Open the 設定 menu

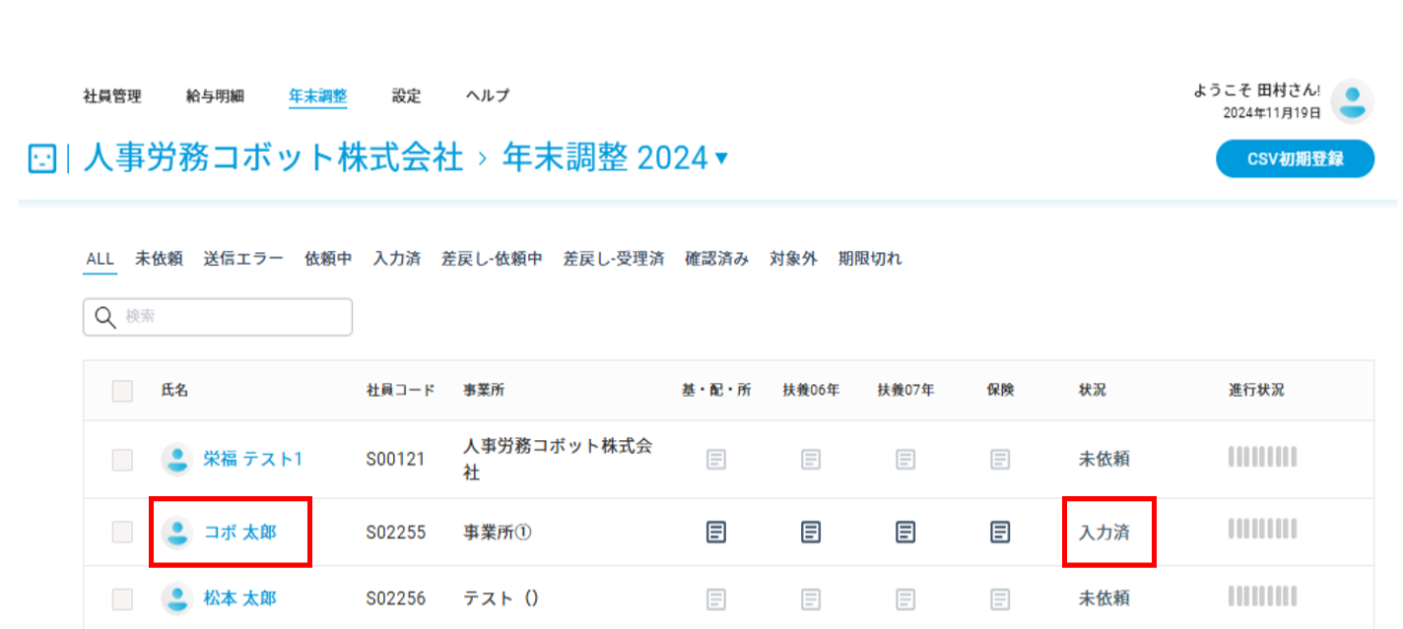coord(406,96)
